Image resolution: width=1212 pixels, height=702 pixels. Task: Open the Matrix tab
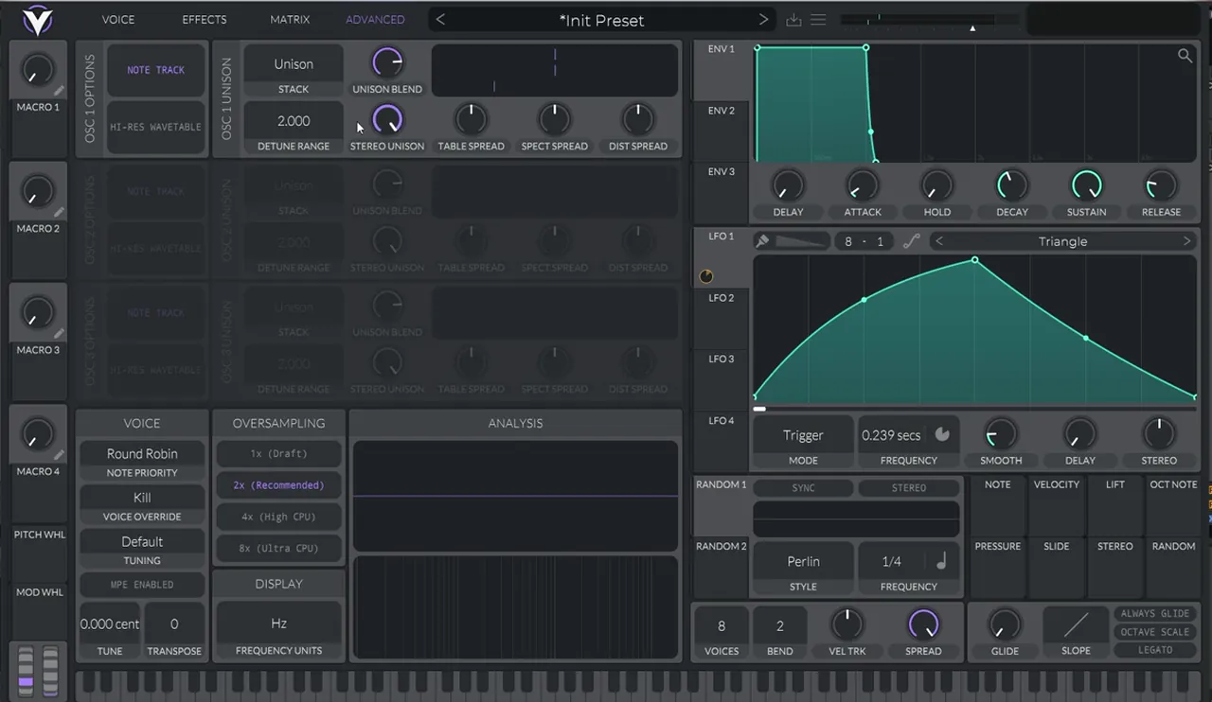(x=290, y=20)
